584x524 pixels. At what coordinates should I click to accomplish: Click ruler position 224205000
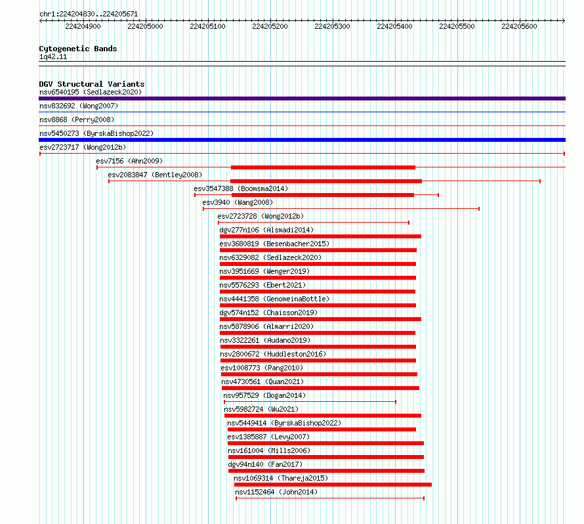pyautogui.click(x=145, y=26)
